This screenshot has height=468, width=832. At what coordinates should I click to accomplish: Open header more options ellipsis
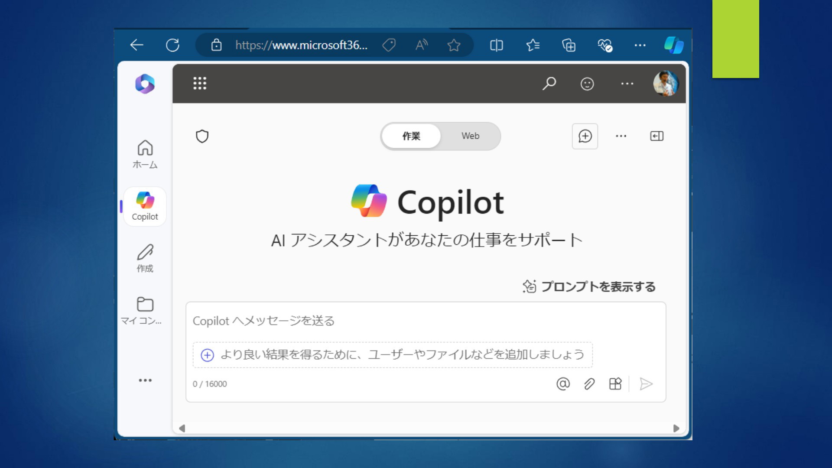(x=627, y=84)
